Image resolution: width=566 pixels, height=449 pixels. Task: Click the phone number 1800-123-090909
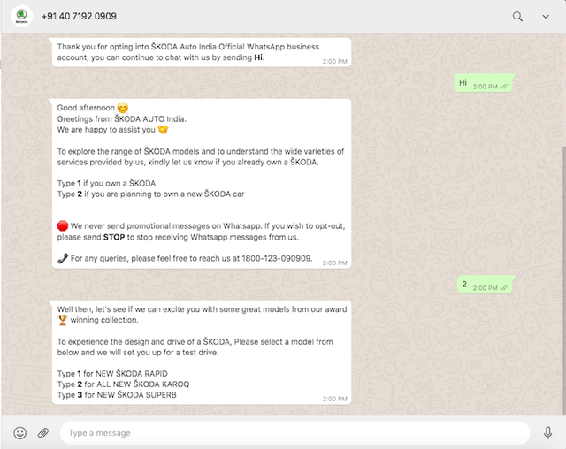(277, 258)
